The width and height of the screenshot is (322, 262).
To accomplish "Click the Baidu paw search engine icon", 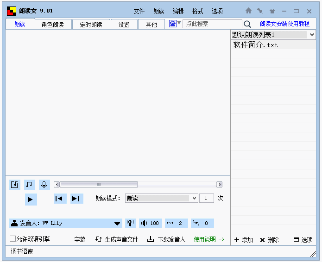I will [x=172, y=24].
